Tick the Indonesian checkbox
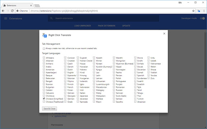Image resolution: width=207 pixels, height=129 pixels. 78,87
